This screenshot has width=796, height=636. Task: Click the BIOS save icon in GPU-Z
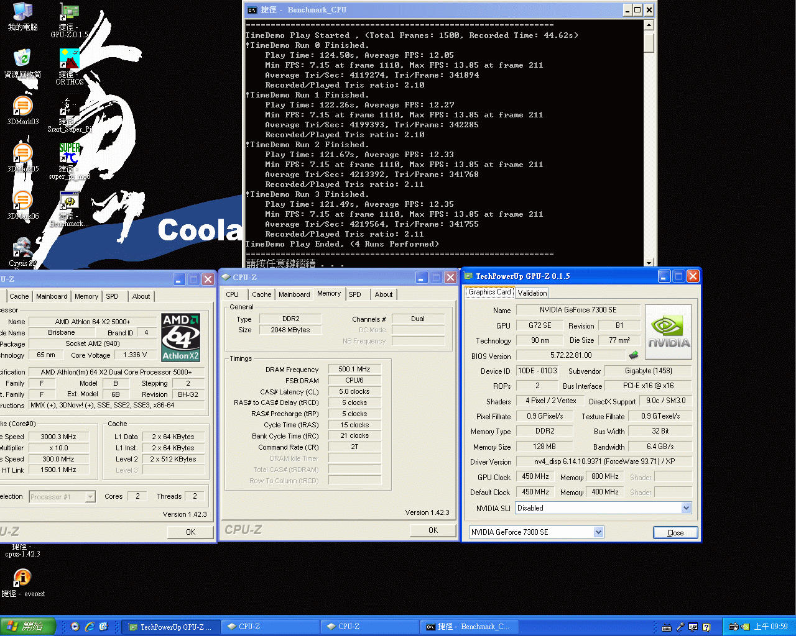[634, 355]
